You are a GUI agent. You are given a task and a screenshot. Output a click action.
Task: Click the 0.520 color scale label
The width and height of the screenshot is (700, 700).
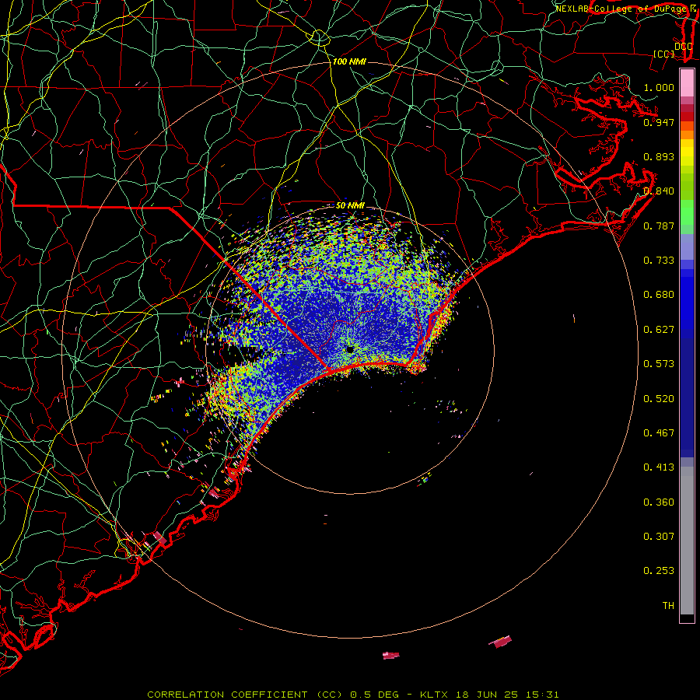click(x=659, y=398)
